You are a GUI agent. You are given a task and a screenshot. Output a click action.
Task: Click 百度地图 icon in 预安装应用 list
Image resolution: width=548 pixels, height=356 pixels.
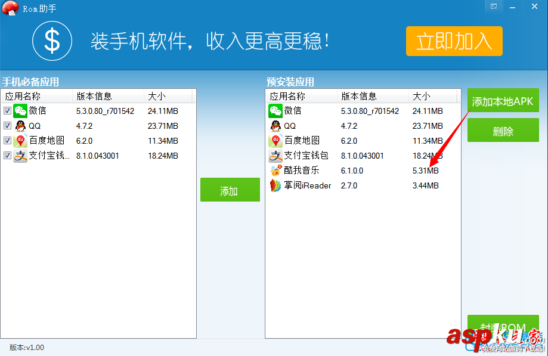tap(275, 141)
